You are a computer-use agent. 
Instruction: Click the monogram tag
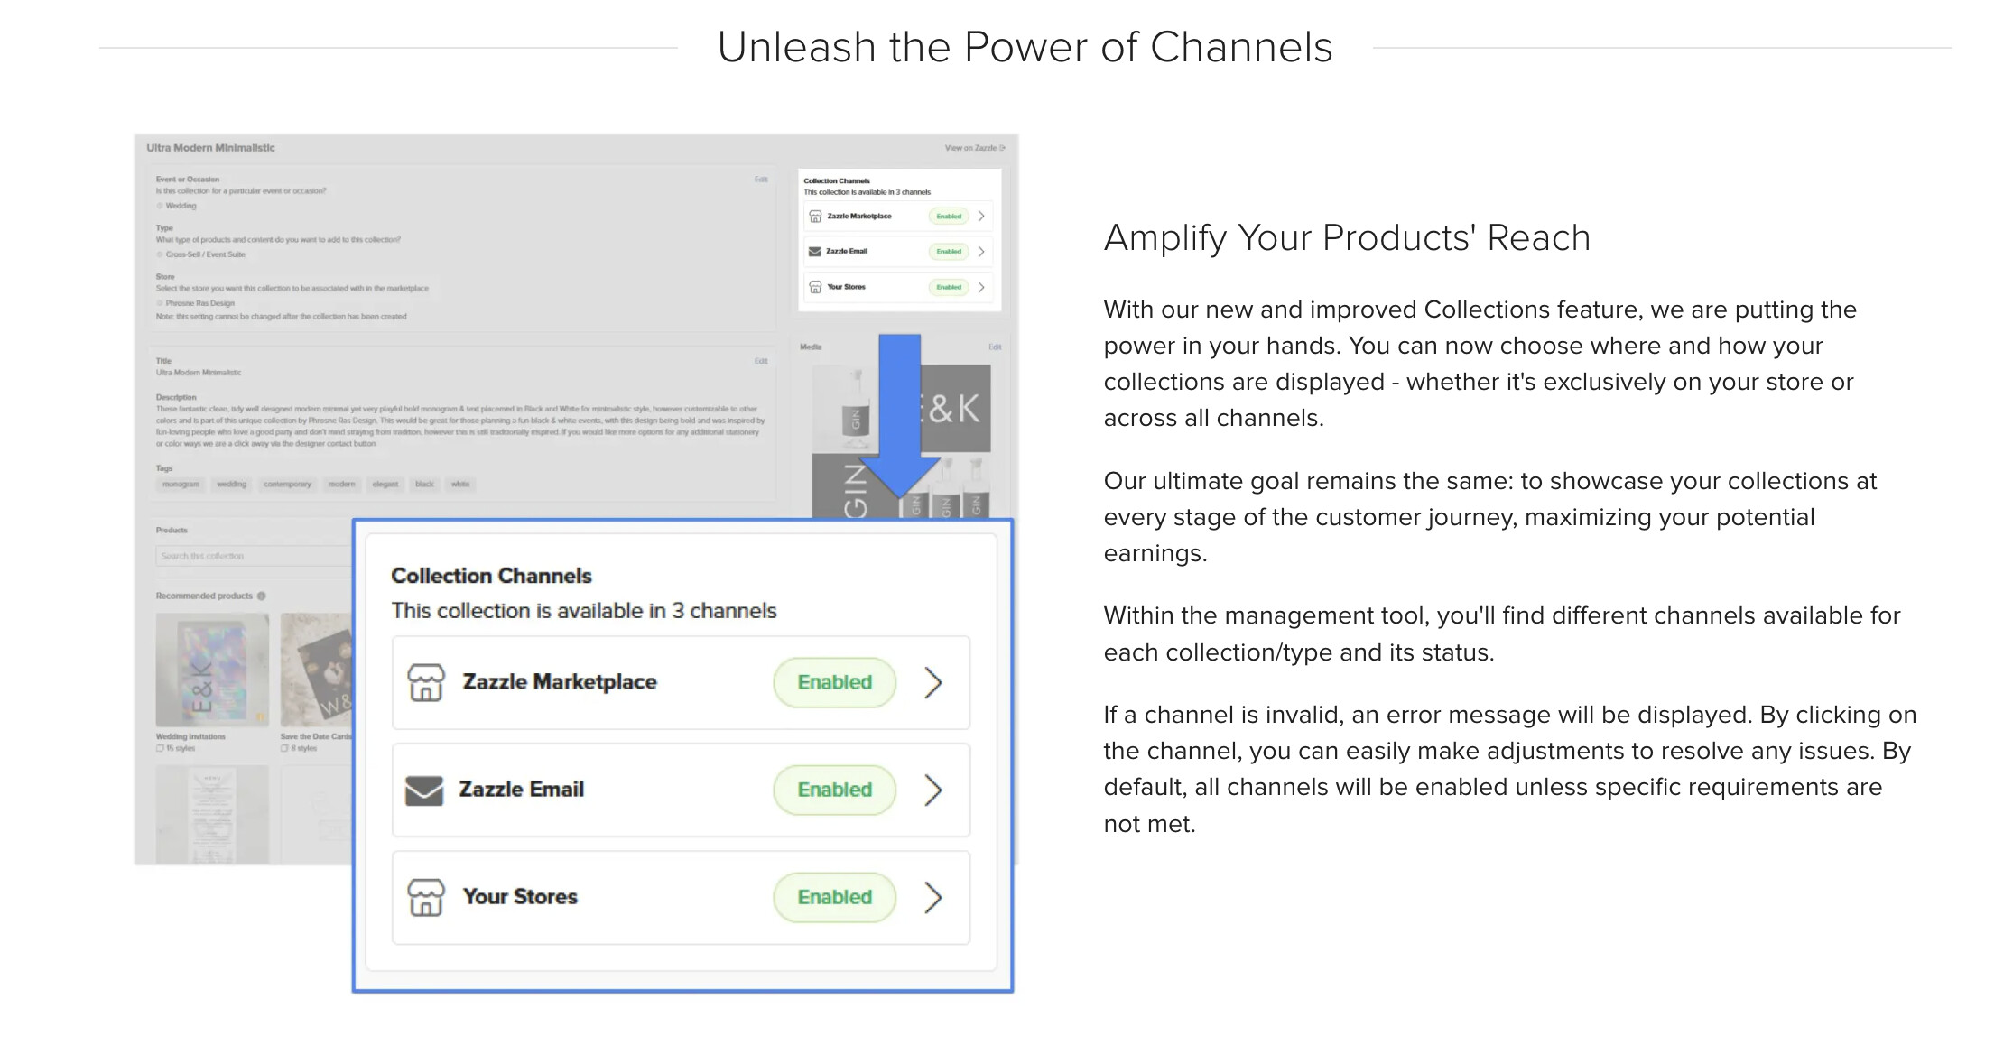click(181, 485)
